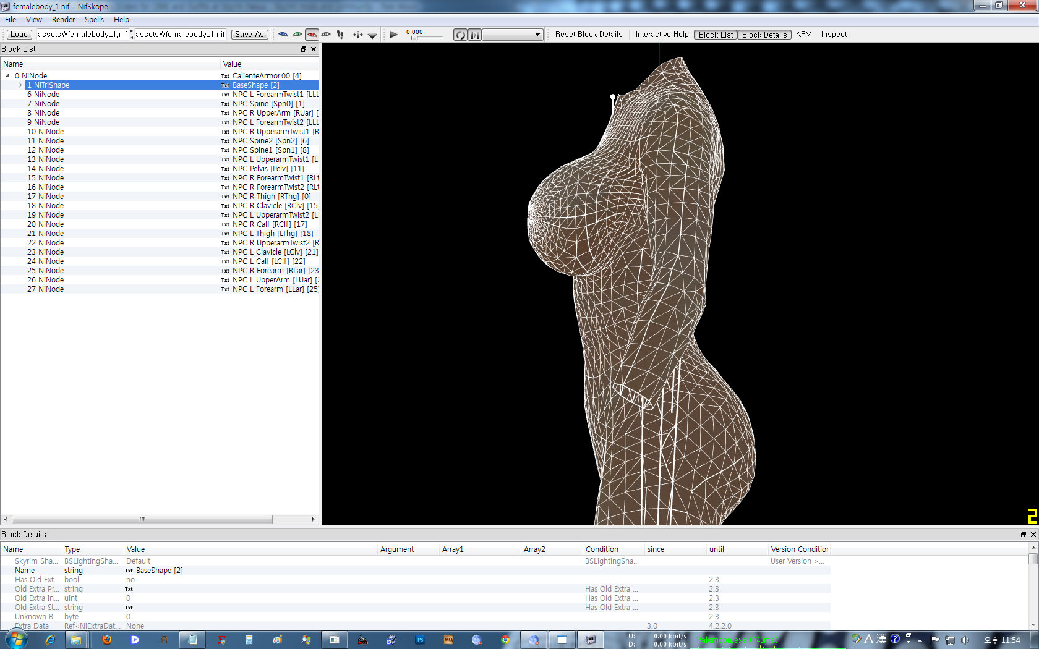Click the green eye view icon

(x=297, y=35)
